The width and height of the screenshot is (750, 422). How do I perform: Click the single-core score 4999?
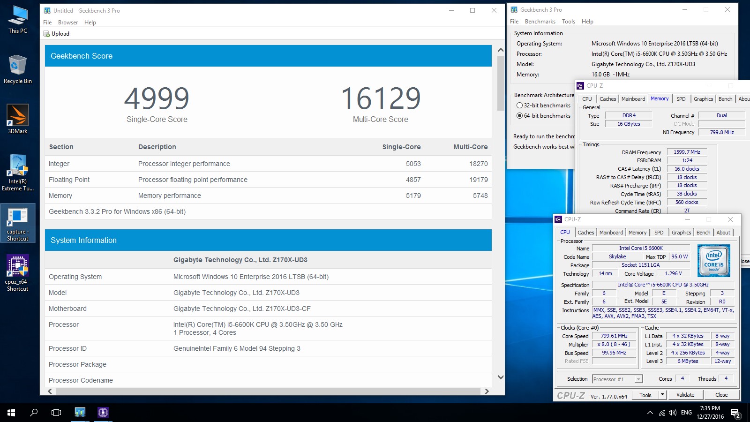pos(157,98)
